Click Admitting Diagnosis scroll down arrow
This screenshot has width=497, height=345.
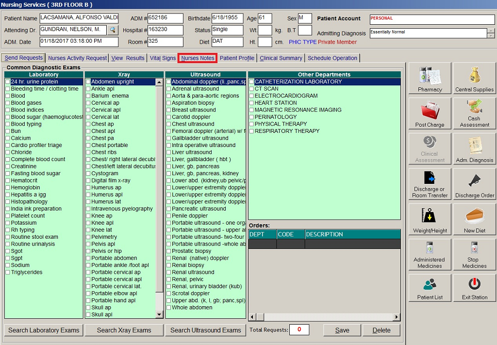[x=491, y=36]
